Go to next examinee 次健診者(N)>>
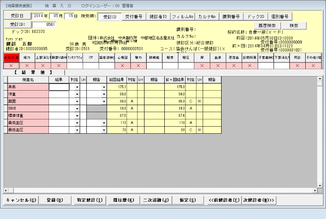The height and width of the screenshot is (219, 326). 259,200
